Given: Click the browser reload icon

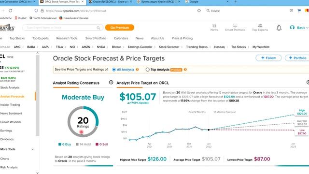Looking at the screenshot, I should coord(11,11).
